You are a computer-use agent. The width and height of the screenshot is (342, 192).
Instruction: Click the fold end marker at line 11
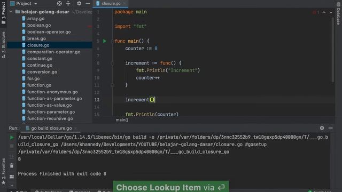(112, 85)
